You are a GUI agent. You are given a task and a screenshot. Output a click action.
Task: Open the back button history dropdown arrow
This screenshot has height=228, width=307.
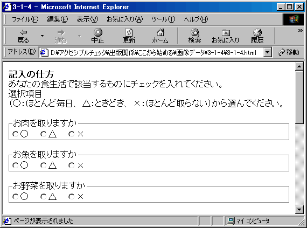point(42,36)
